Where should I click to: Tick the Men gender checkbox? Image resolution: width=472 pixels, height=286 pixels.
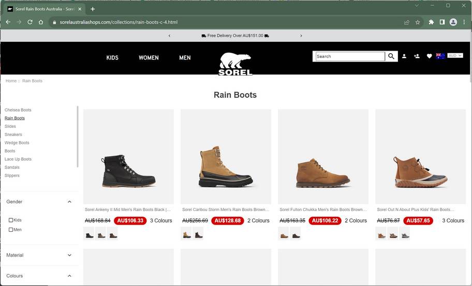11,230
